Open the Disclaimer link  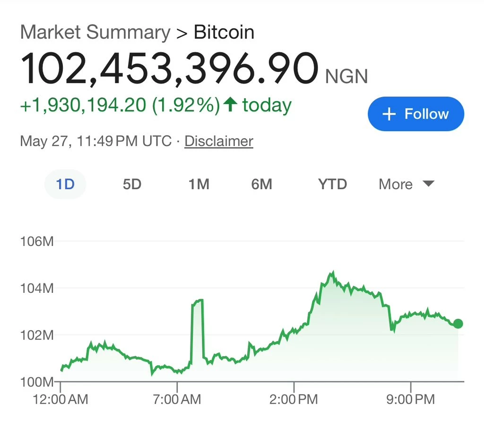pyautogui.click(x=219, y=141)
